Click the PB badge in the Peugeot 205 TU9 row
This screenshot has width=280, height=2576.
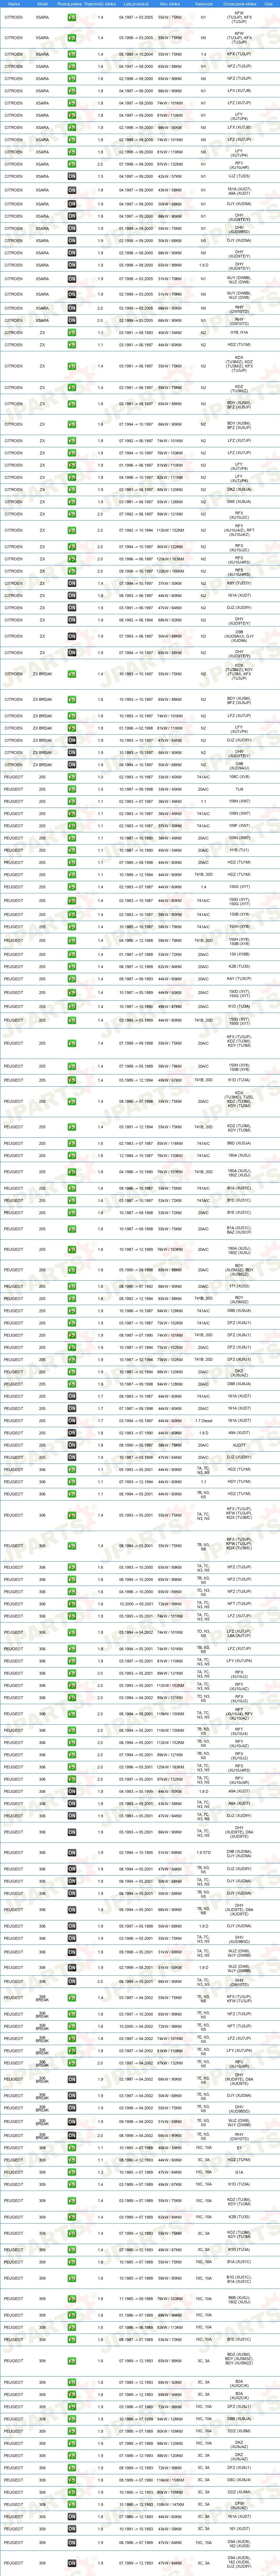point(72,789)
